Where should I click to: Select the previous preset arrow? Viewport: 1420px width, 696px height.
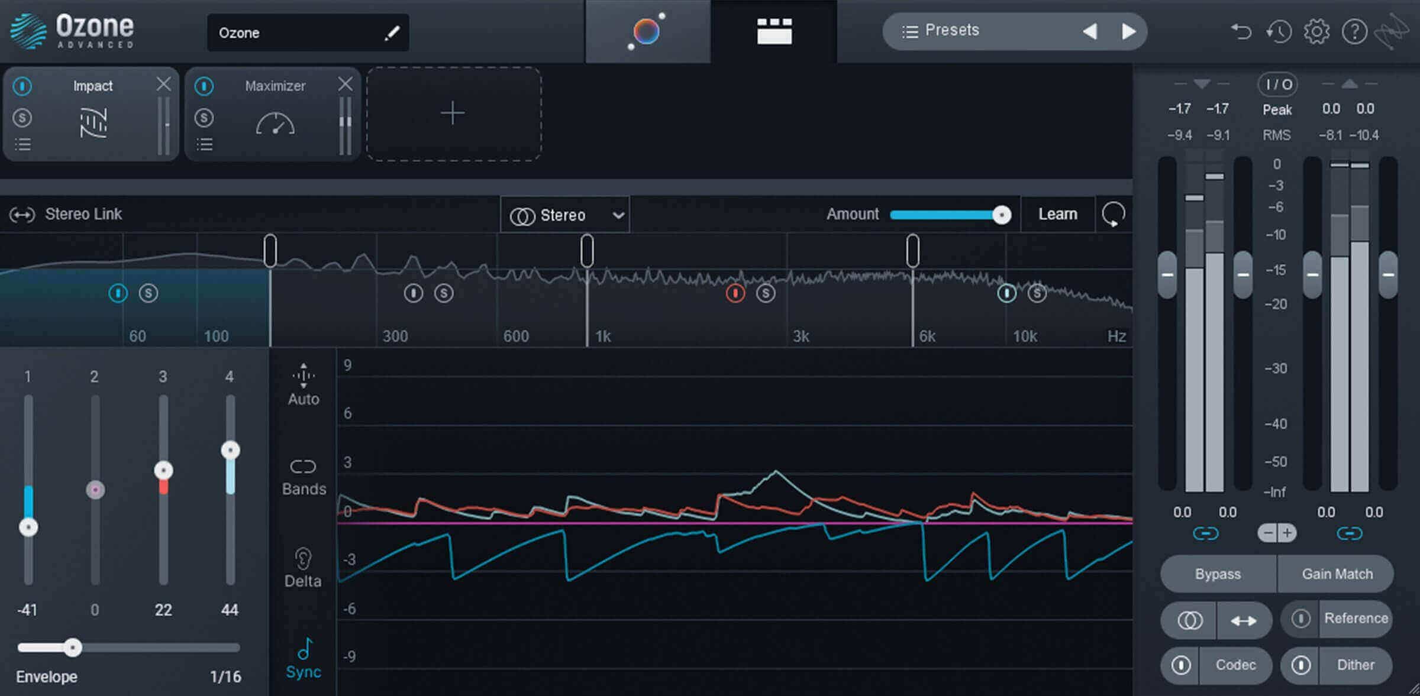tap(1090, 31)
